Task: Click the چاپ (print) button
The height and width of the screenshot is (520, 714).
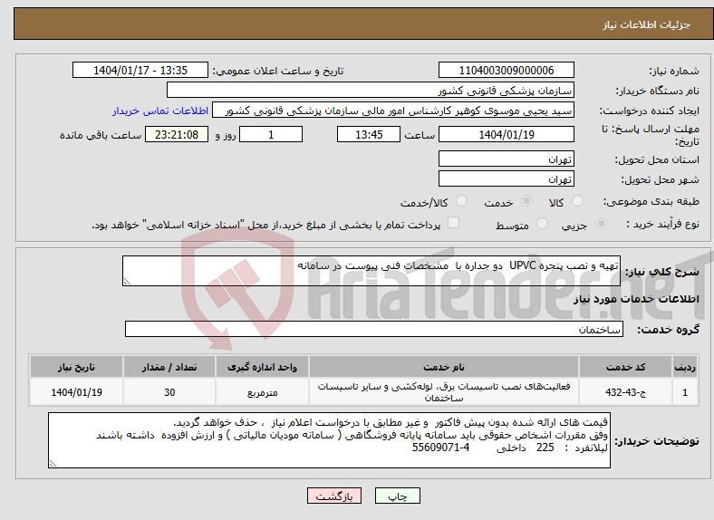Action: (x=397, y=496)
